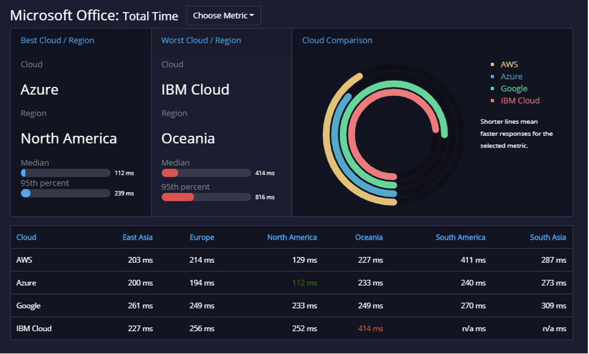
Task: Sort by South America column
Action: coord(461,238)
